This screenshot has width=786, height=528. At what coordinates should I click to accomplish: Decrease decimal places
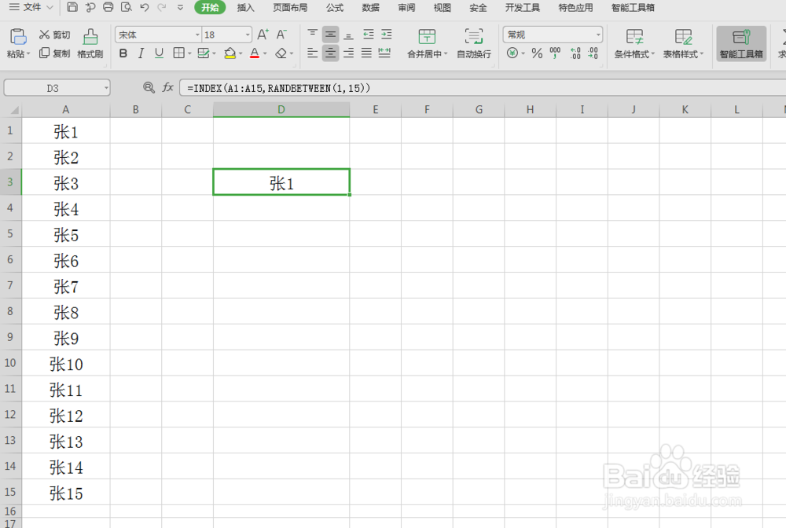(x=593, y=53)
